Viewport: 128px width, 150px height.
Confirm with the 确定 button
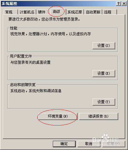point(64,144)
